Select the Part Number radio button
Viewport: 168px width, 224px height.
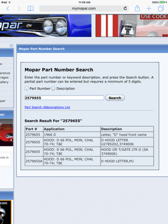pyautogui.click(x=27, y=88)
